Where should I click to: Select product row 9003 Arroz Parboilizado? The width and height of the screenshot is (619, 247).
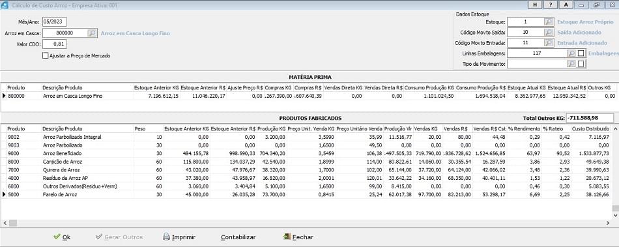click(x=308, y=145)
